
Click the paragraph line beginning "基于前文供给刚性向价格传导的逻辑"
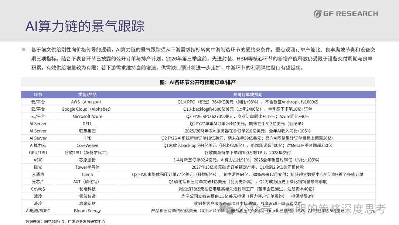click(203, 50)
